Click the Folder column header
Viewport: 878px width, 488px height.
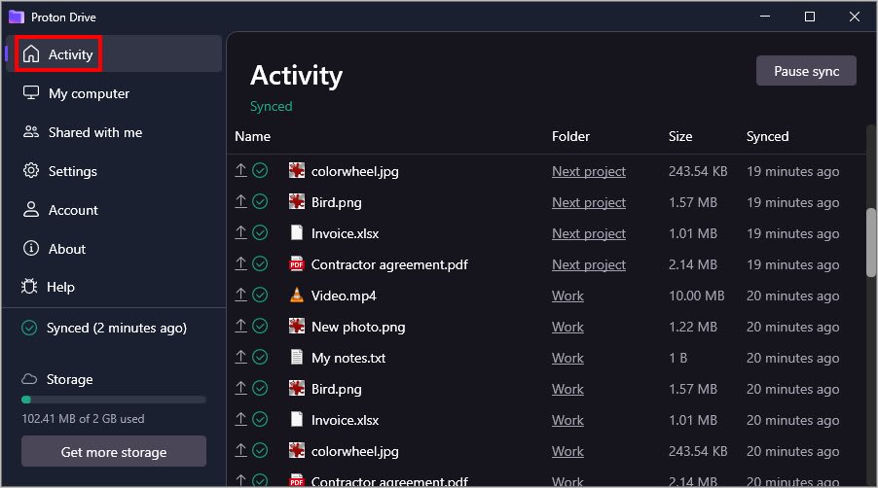pyautogui.click(x=570, y=136)
